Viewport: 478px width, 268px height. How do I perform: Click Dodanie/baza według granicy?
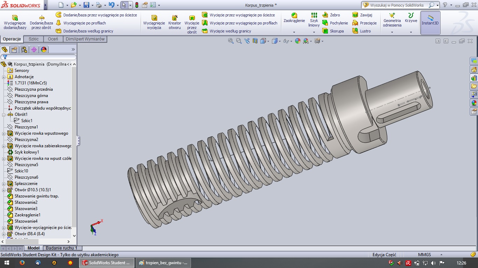tap(84, 31)
